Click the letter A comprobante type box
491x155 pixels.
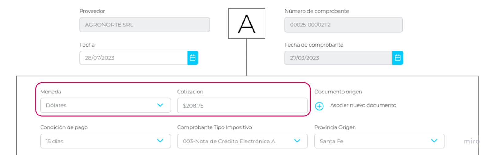246,24
